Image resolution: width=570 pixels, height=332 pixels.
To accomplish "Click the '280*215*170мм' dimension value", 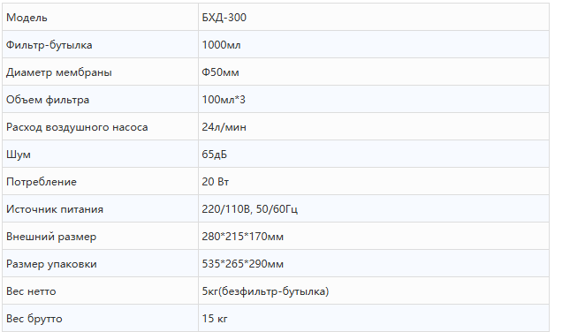I will [242, 237].
